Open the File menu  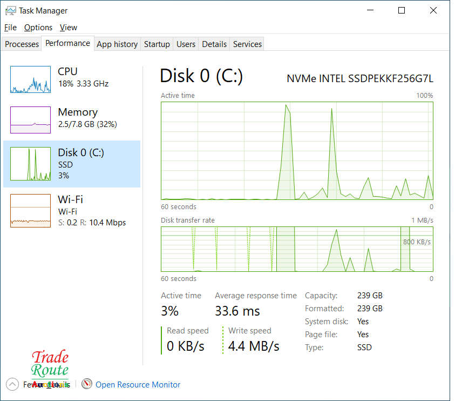coord(10,28)
